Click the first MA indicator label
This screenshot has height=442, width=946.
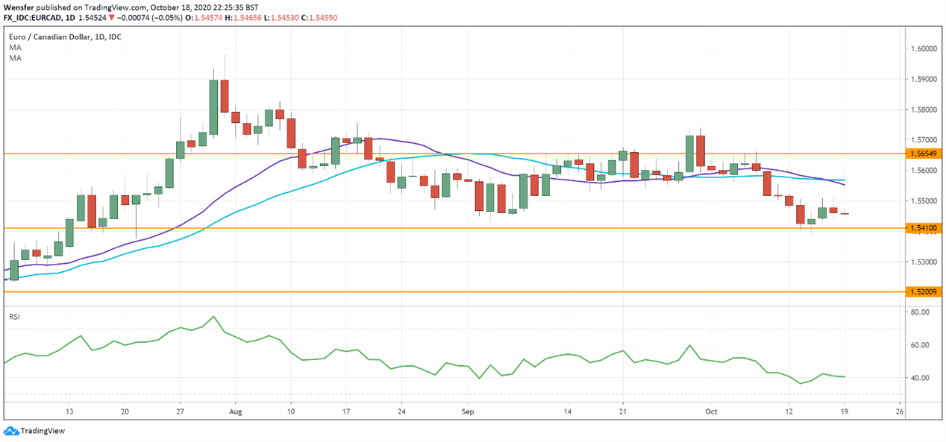[15, 47]
